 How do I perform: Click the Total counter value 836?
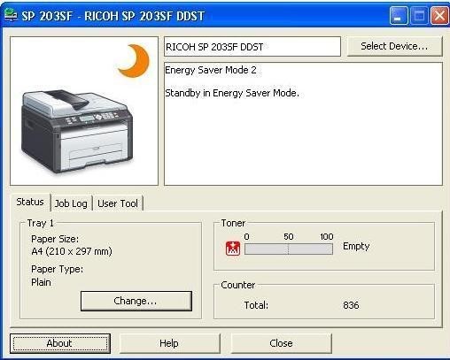[x=351, y=305]
